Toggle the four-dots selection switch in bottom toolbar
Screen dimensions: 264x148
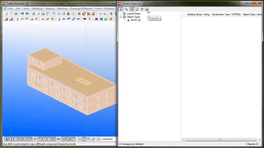(54, 139)
